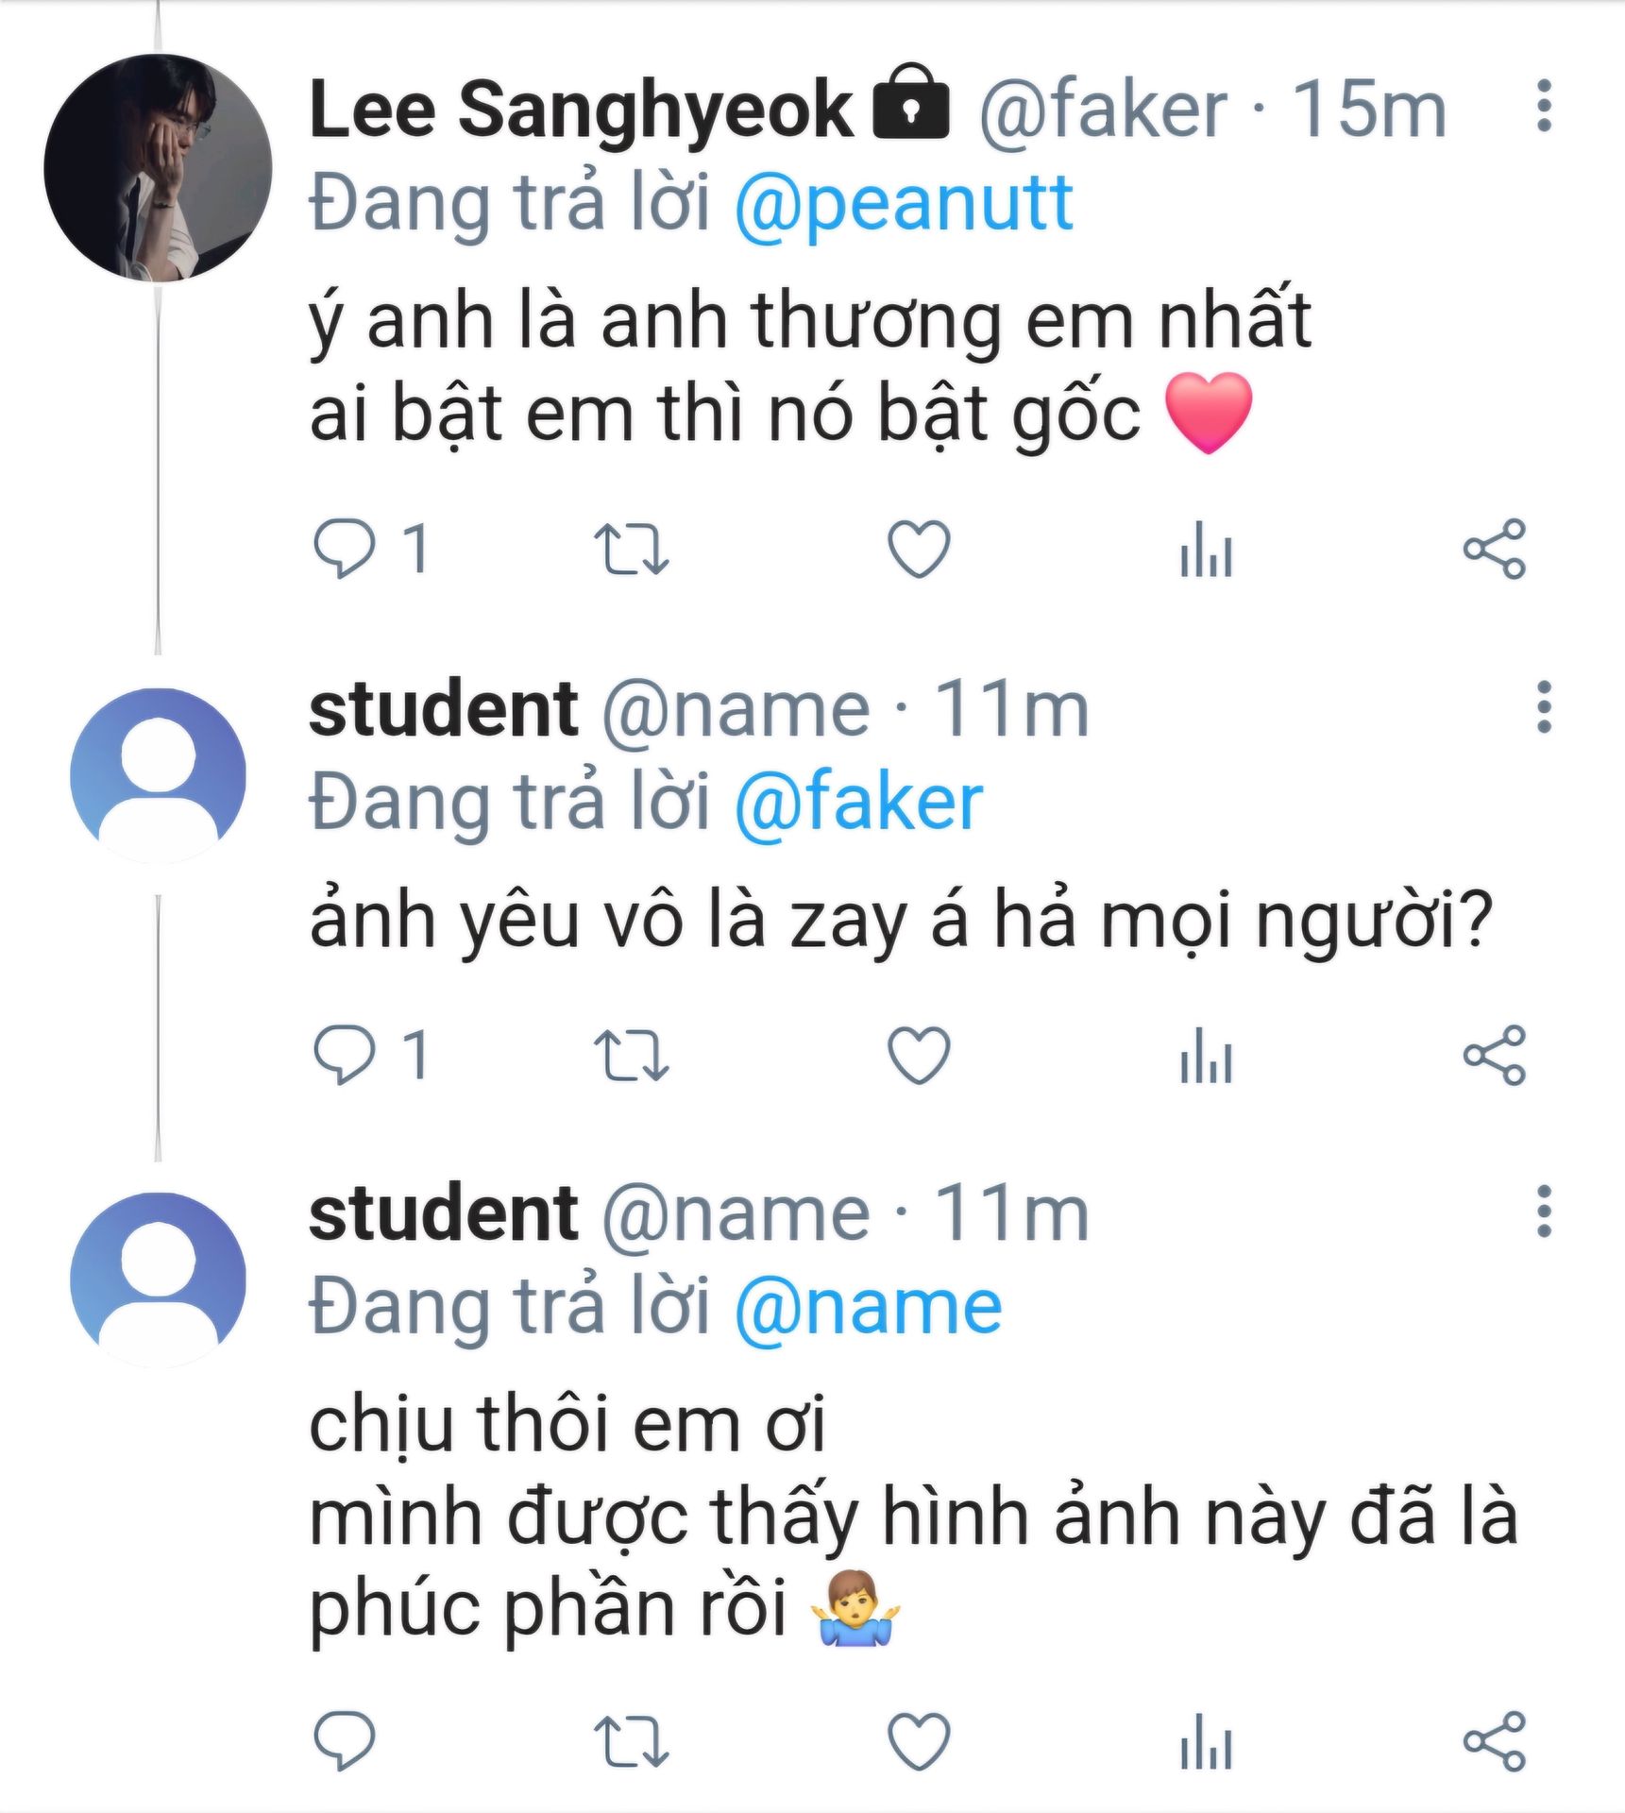View analytics for Lee Sanghyeok's tweet
This screenshot has height=1813, width=1625.
(1206, 549)
